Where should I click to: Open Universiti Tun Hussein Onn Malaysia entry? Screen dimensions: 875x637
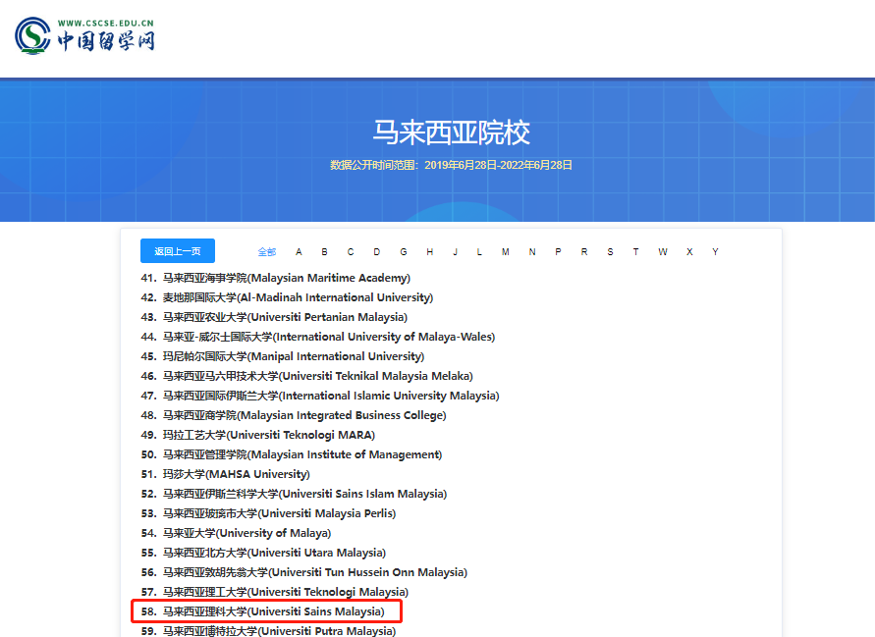304,572
